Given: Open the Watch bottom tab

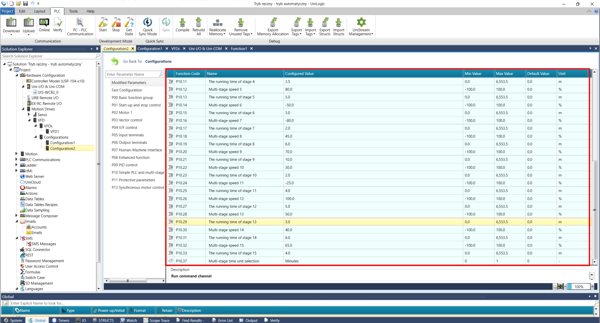Looking at the screenshot, I should [x=129, y=320].
